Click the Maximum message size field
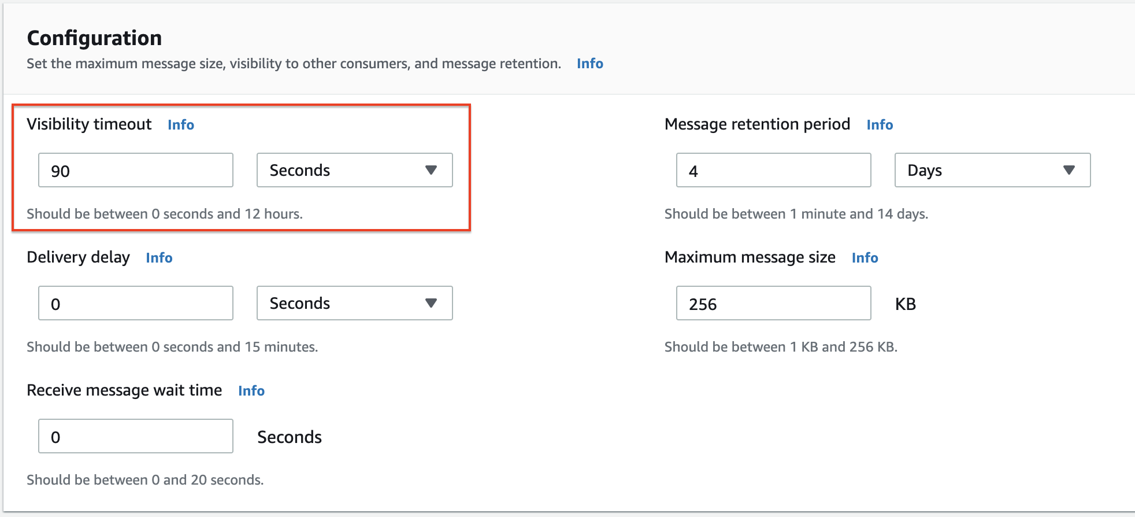This screenshot has width=1135, height=517. coord(774,303)
